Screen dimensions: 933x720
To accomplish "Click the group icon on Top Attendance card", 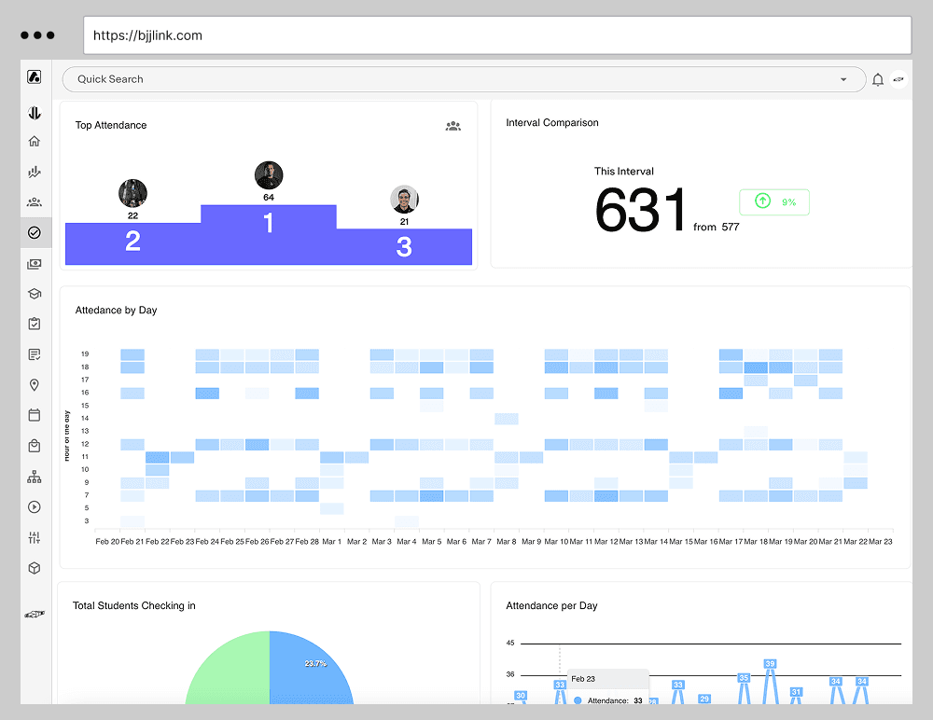I will pos(453,126).
